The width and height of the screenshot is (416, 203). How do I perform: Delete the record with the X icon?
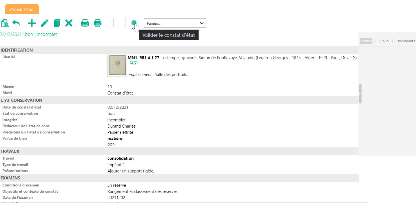69,23
